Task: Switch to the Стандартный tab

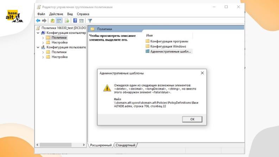Action: click(125, 145)
